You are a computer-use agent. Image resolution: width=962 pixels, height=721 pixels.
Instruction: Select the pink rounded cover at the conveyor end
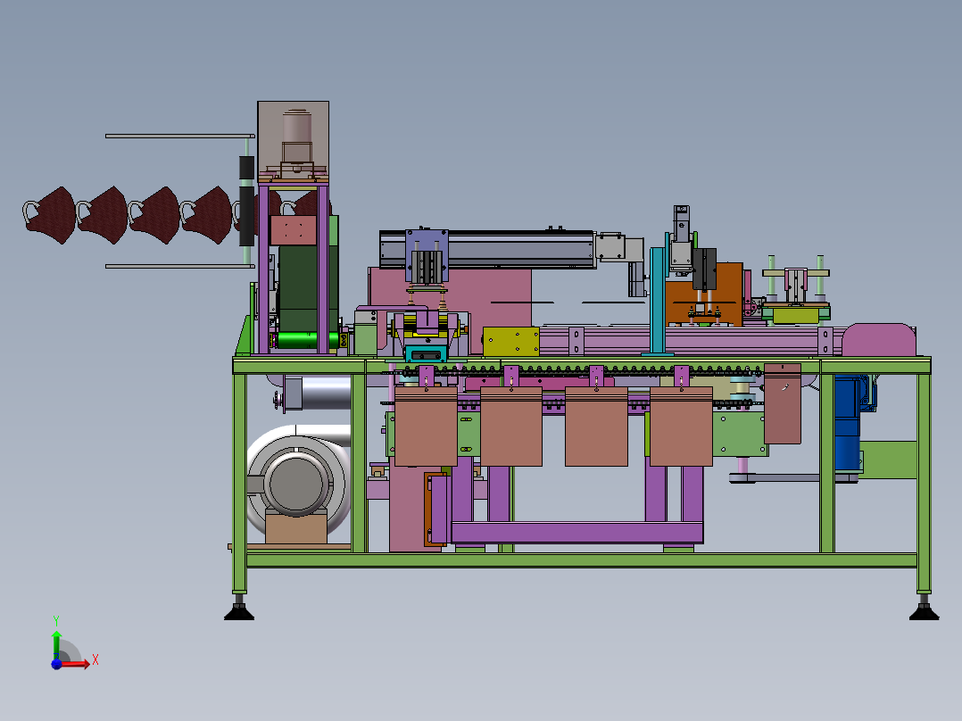click(x=879, y=339)
